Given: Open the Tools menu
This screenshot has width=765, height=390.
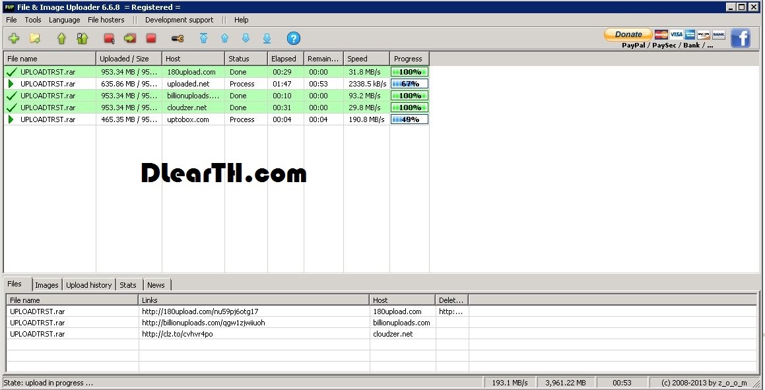Looking at the screenshot, I should [x=33, y=20].
